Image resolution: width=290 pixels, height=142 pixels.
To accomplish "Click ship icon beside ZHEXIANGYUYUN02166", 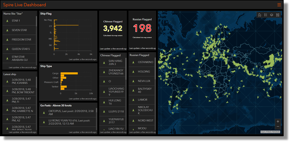I will 104,72.
